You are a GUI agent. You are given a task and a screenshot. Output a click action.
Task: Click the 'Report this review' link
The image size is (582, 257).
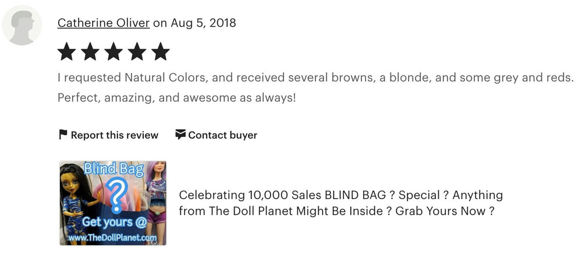(114, 135)
